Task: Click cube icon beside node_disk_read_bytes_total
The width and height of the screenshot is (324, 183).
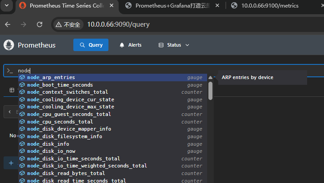Action: [x=22, y=173]
